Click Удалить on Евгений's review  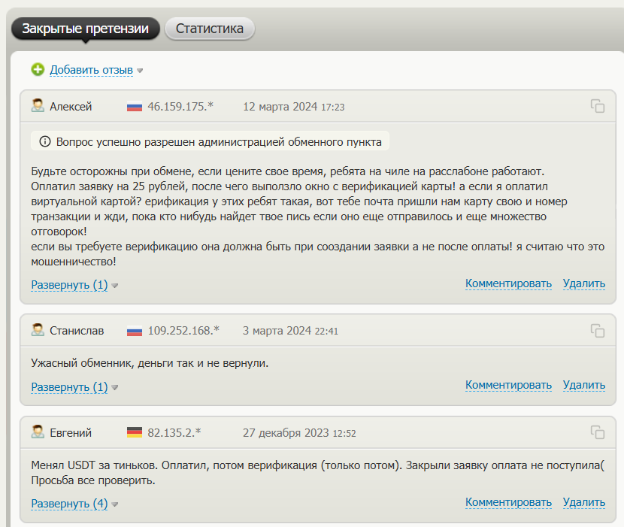(x=584, y=502)
